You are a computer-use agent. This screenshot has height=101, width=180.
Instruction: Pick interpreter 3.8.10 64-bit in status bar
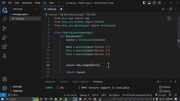(x=137, y=95)
